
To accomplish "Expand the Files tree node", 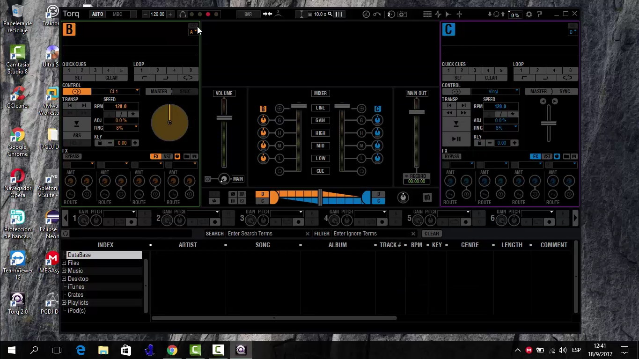I will [x=64, y=263].
